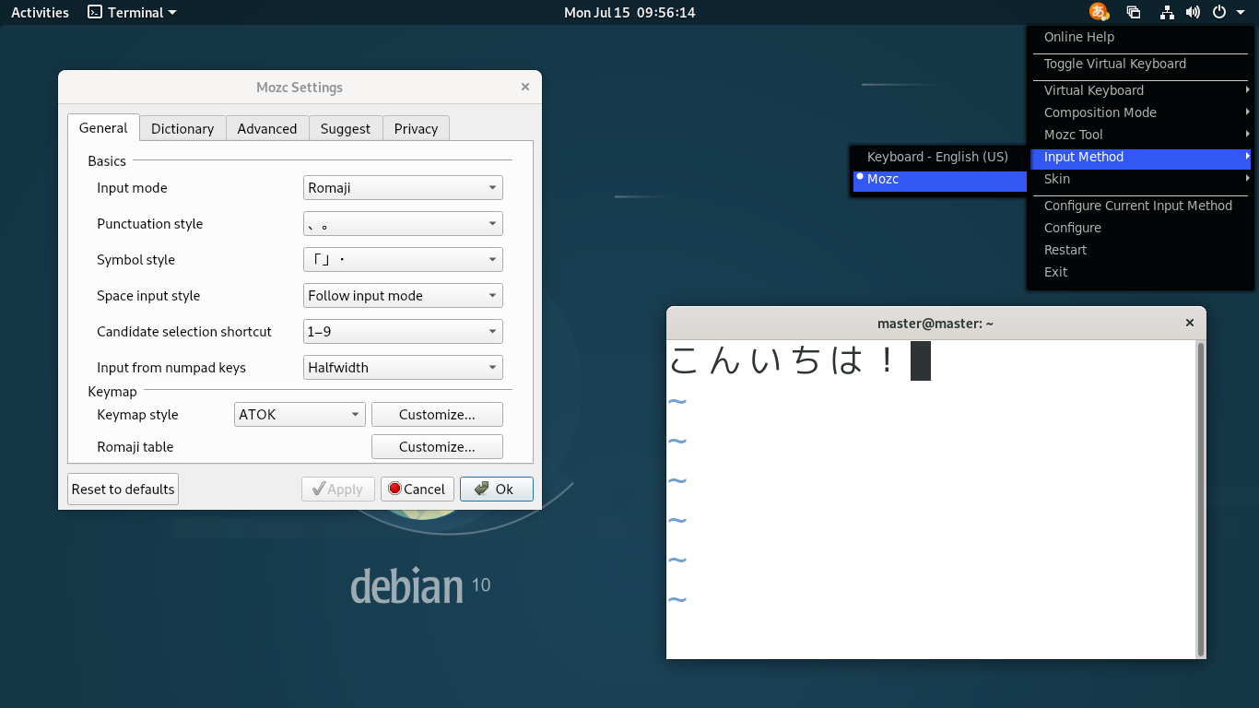
Task: Open the clipboard tray icon
Action: click(x=1134, y=13)
